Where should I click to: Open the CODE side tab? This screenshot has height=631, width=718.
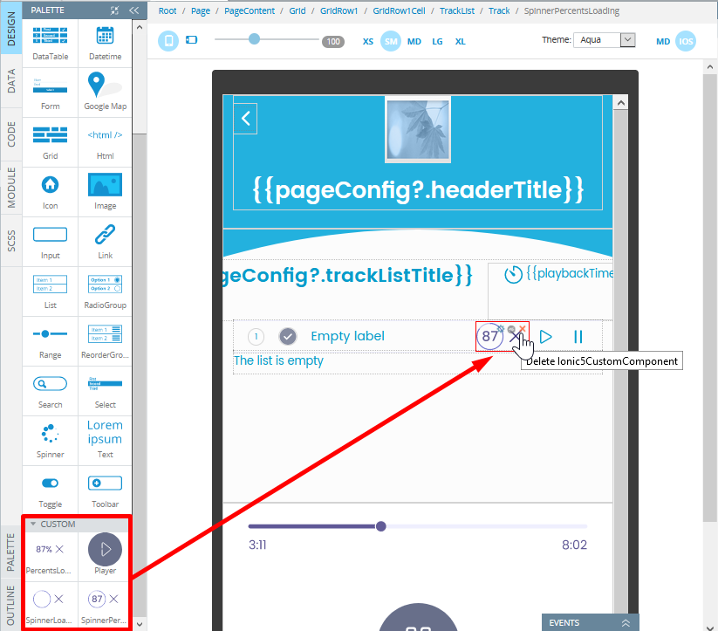click(11, 134)
